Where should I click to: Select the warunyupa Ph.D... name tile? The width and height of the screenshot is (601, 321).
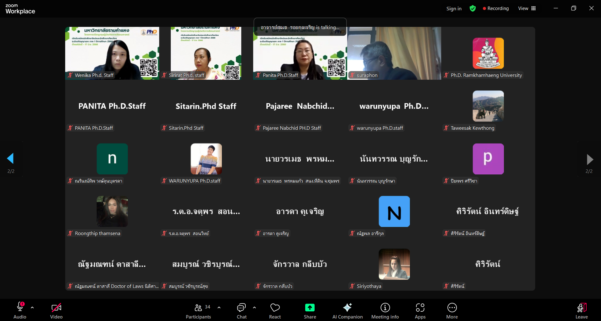(394, 106)
